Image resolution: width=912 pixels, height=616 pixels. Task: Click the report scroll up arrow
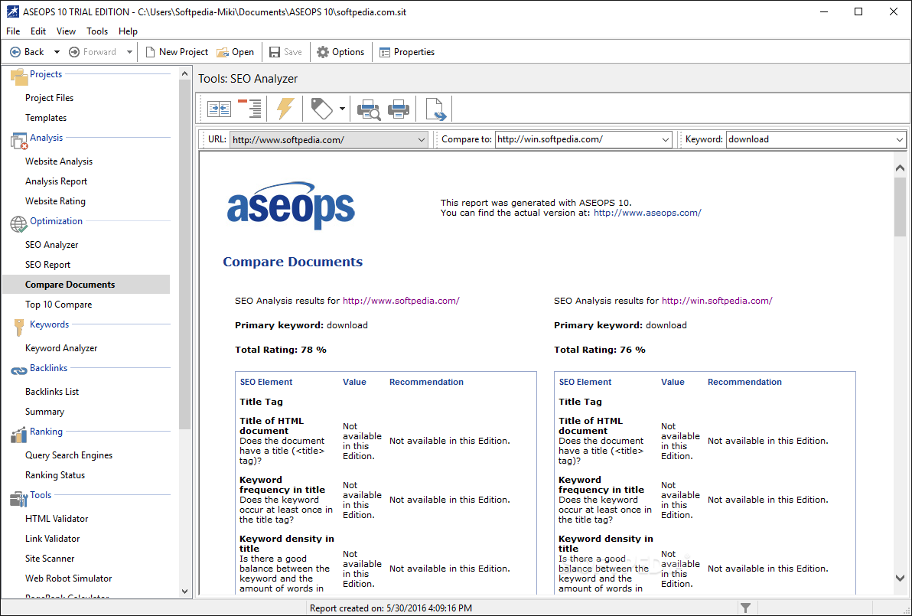tap(900, 168)
